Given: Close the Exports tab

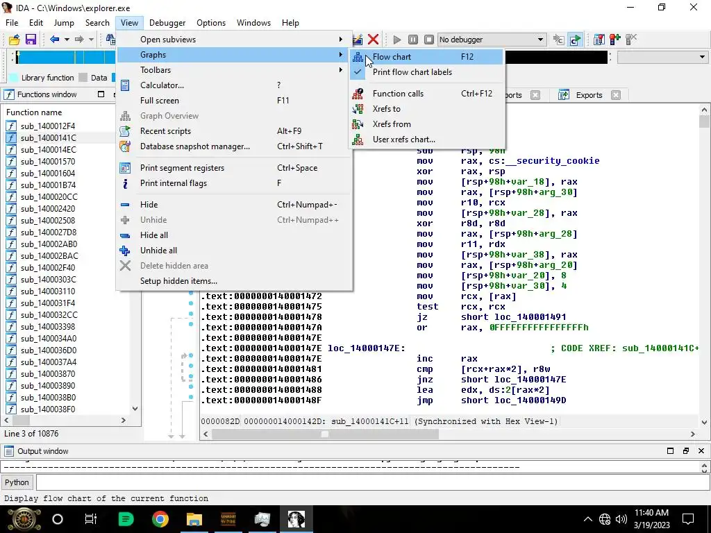Looking at the screenshot, I should pyautogui.click(x=615, y=95).
